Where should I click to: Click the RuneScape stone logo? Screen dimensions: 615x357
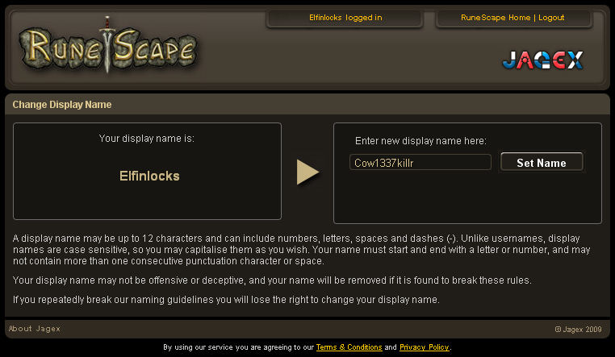(108, 46)
